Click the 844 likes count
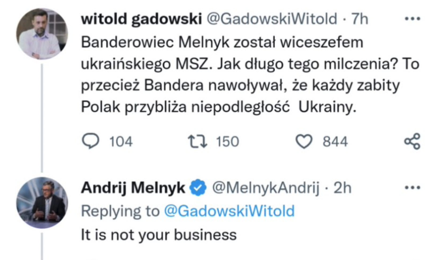This screenshot has width=437, height=260. pyautogui.click(x=335, y=141)
